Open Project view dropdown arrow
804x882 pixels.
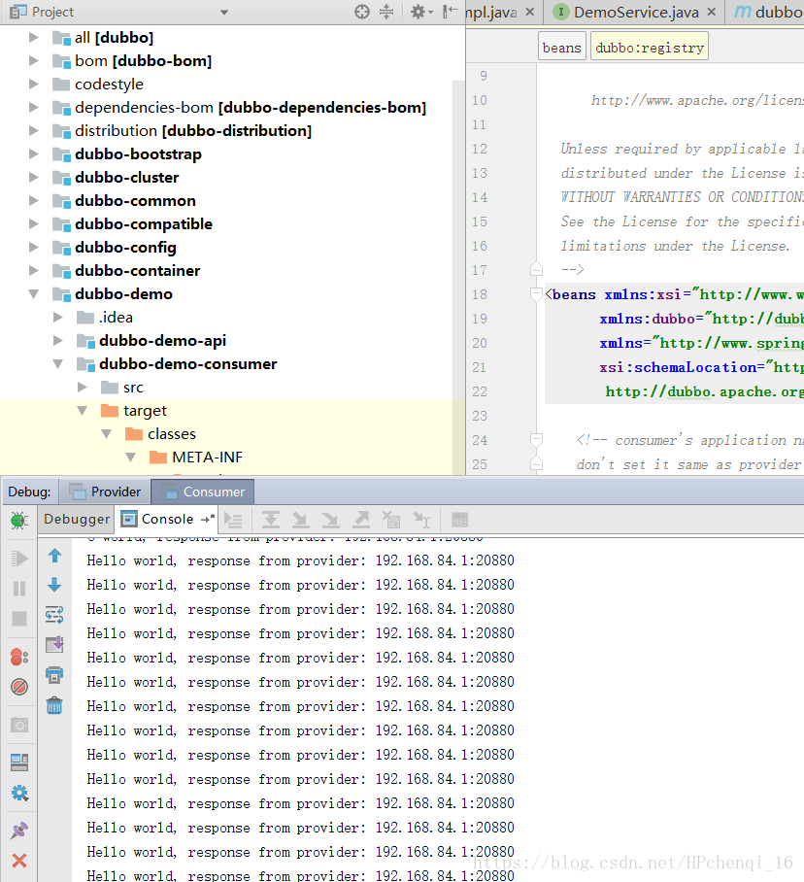tap(224, 12)
